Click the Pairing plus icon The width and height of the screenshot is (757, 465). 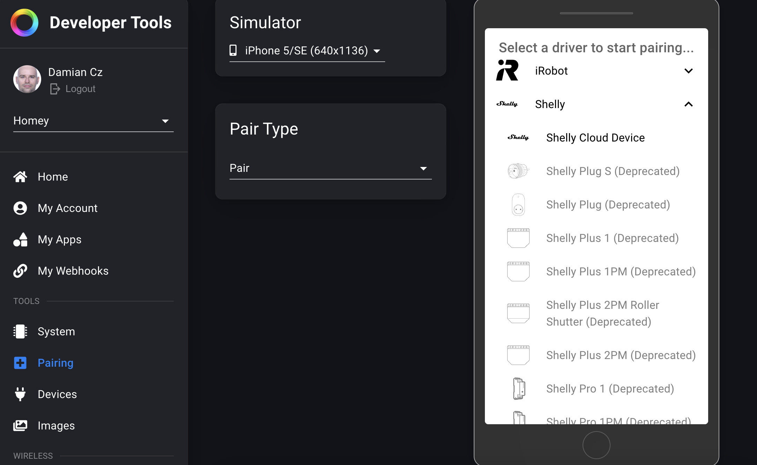(20, 363)
